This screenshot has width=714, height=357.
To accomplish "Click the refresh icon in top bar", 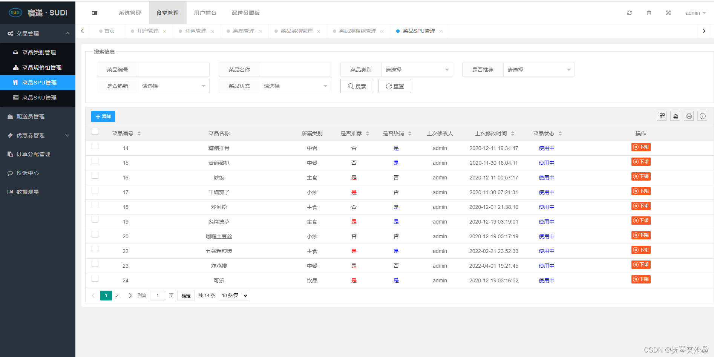I will 629,13.
